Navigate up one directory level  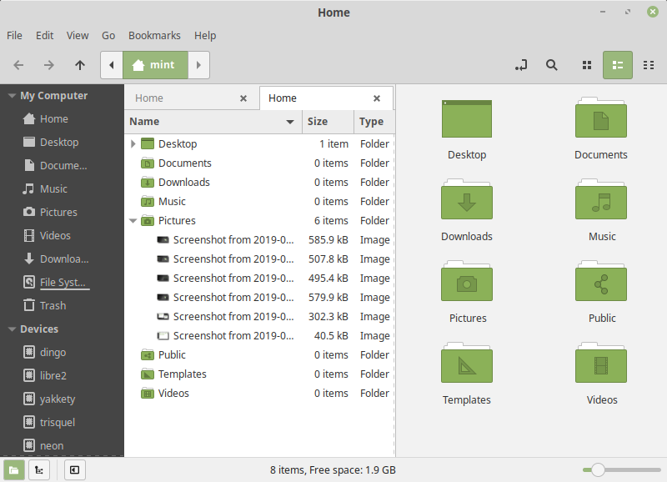[79, 65]
